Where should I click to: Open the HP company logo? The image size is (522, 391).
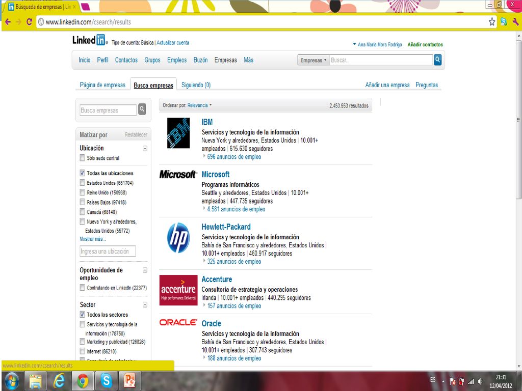click(178, 238)
